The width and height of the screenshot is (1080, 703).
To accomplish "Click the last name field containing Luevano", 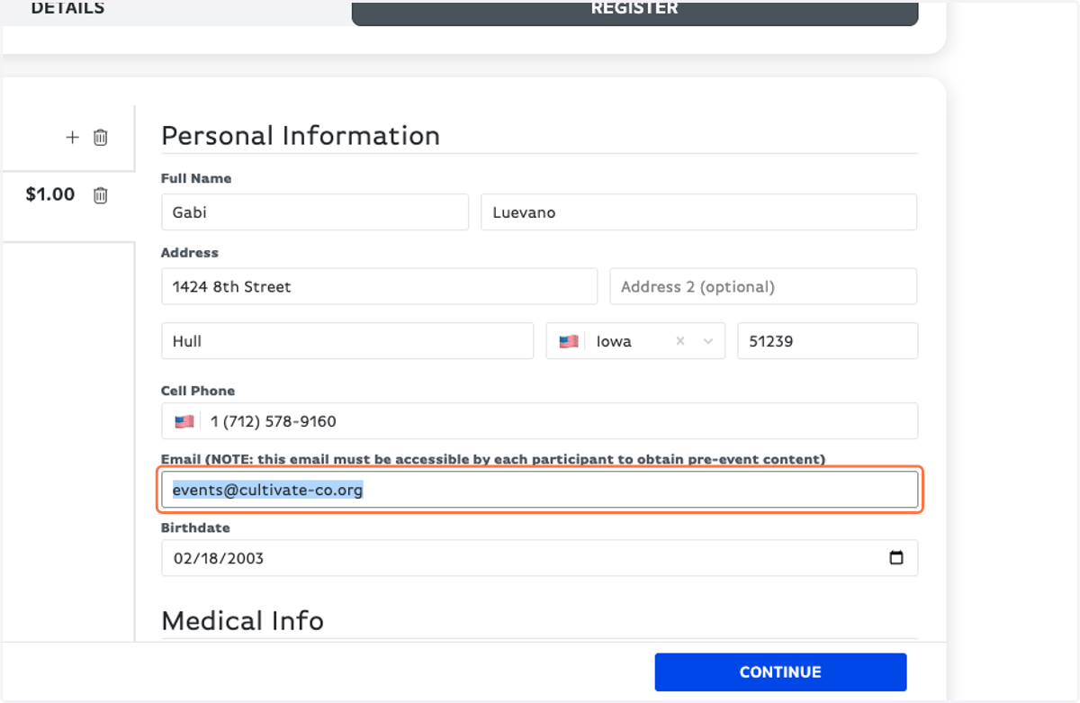I will click(x=699, y=212).
